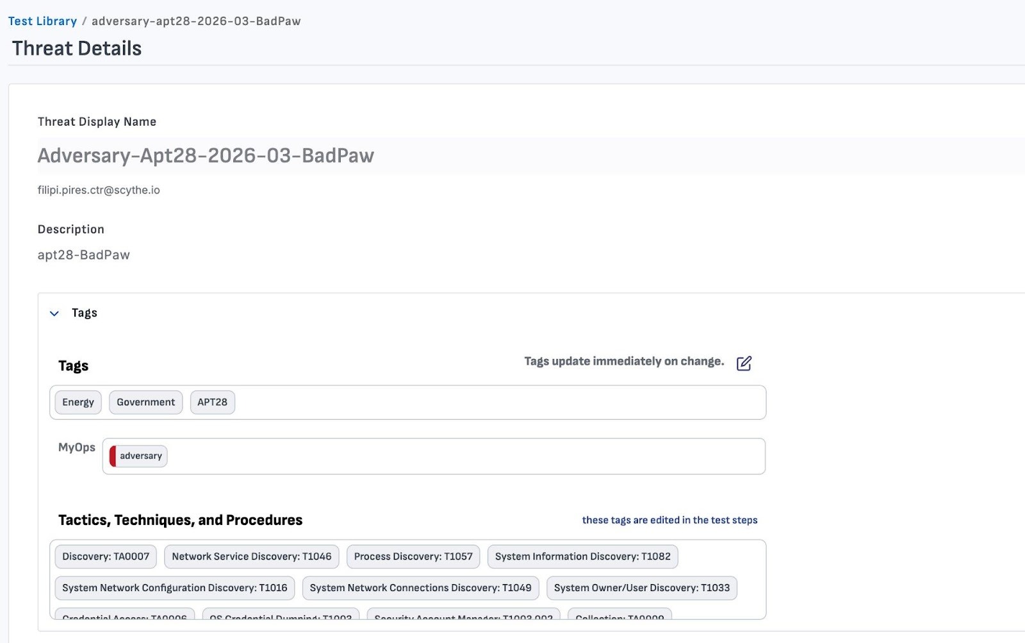
Task: Select the Discovery: TA0007 tag
Action: point(106,556)
